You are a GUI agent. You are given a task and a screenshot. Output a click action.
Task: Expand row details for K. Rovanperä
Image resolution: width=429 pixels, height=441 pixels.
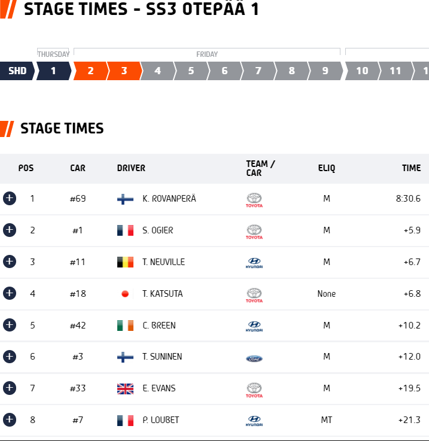click(9, 198)
